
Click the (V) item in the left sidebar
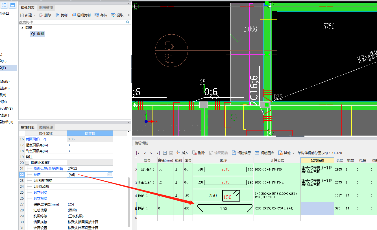(3, 95)
